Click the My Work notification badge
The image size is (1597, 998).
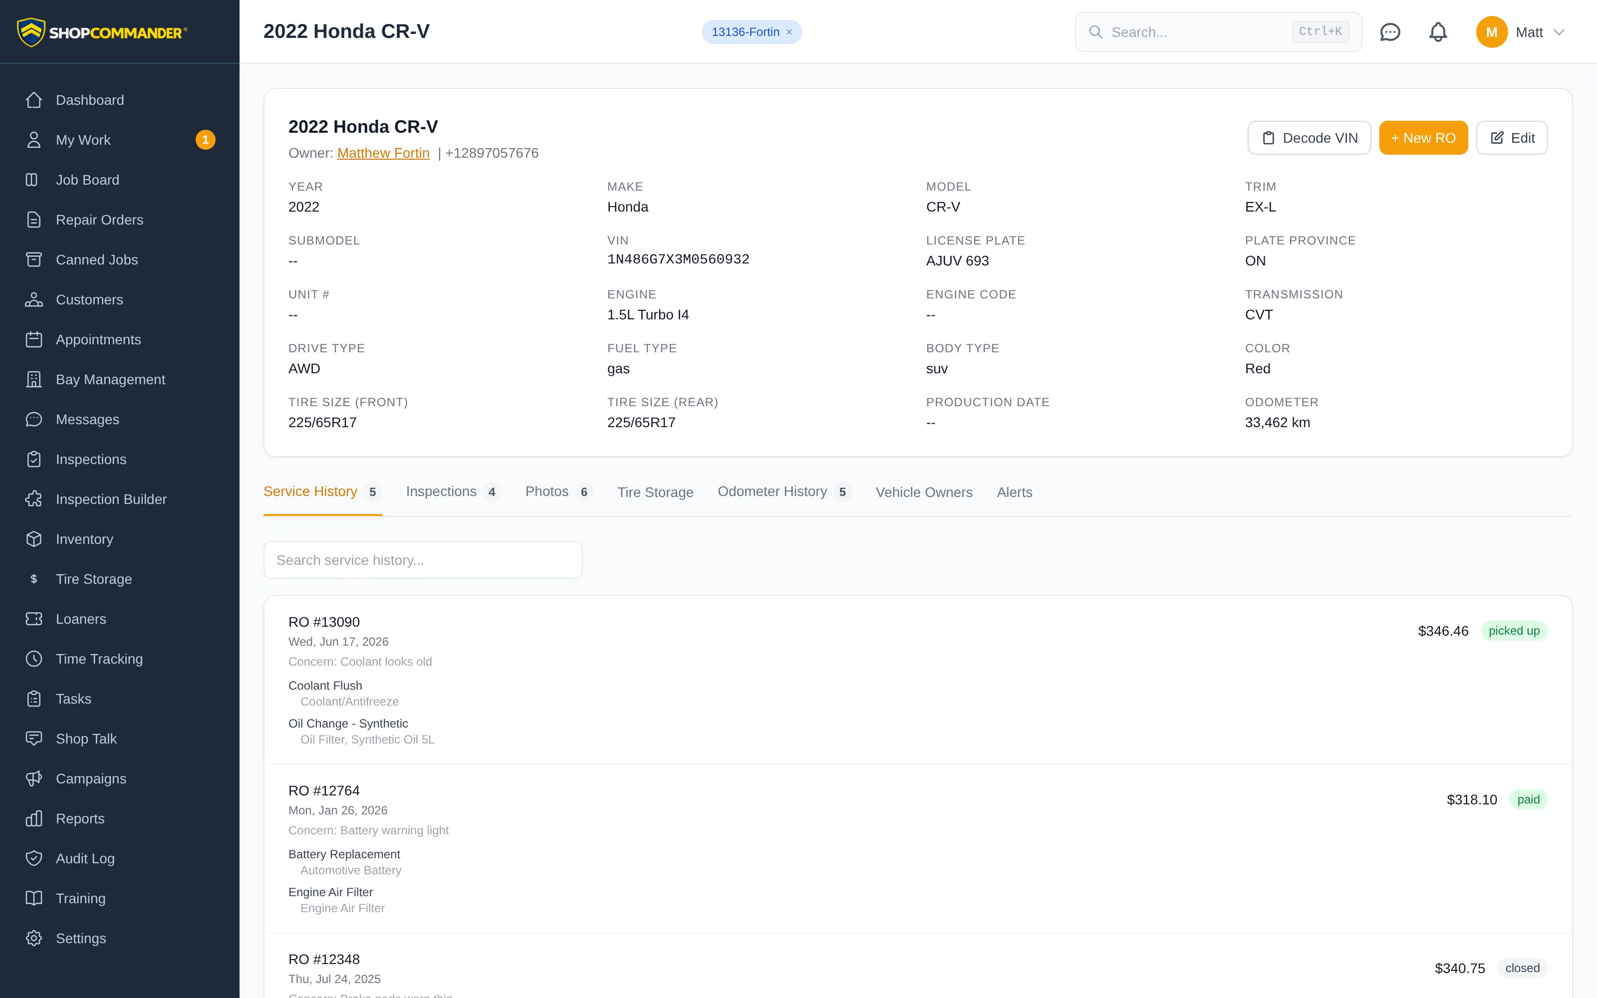pos(205,140)
